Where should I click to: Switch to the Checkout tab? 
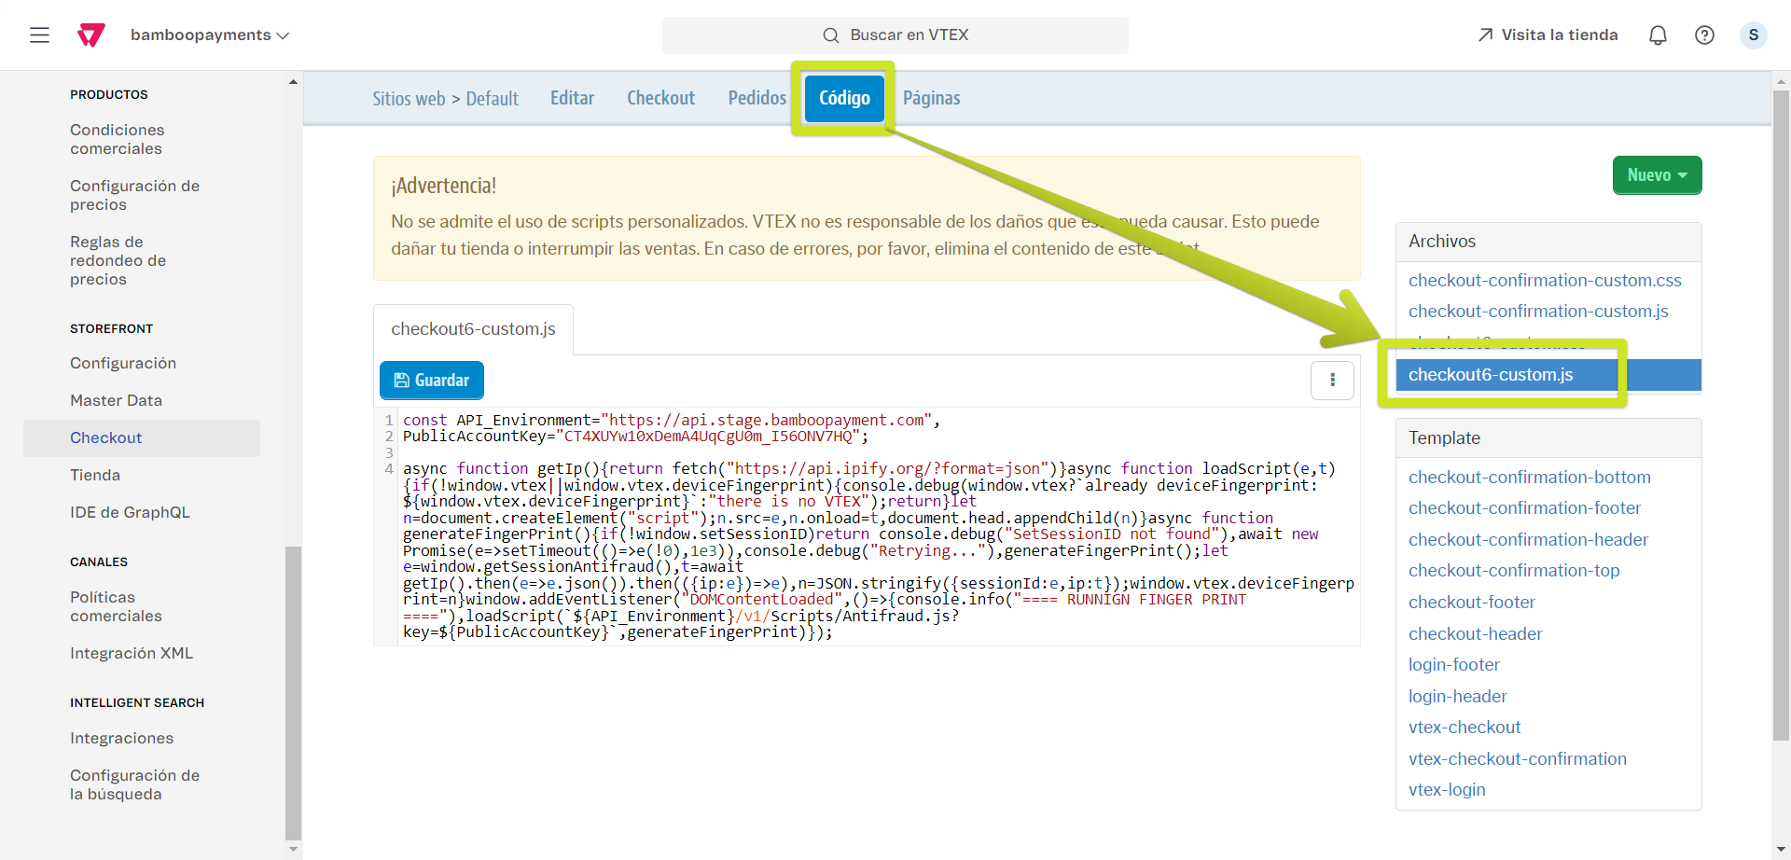pyautogui.click(x=660, y=98)
